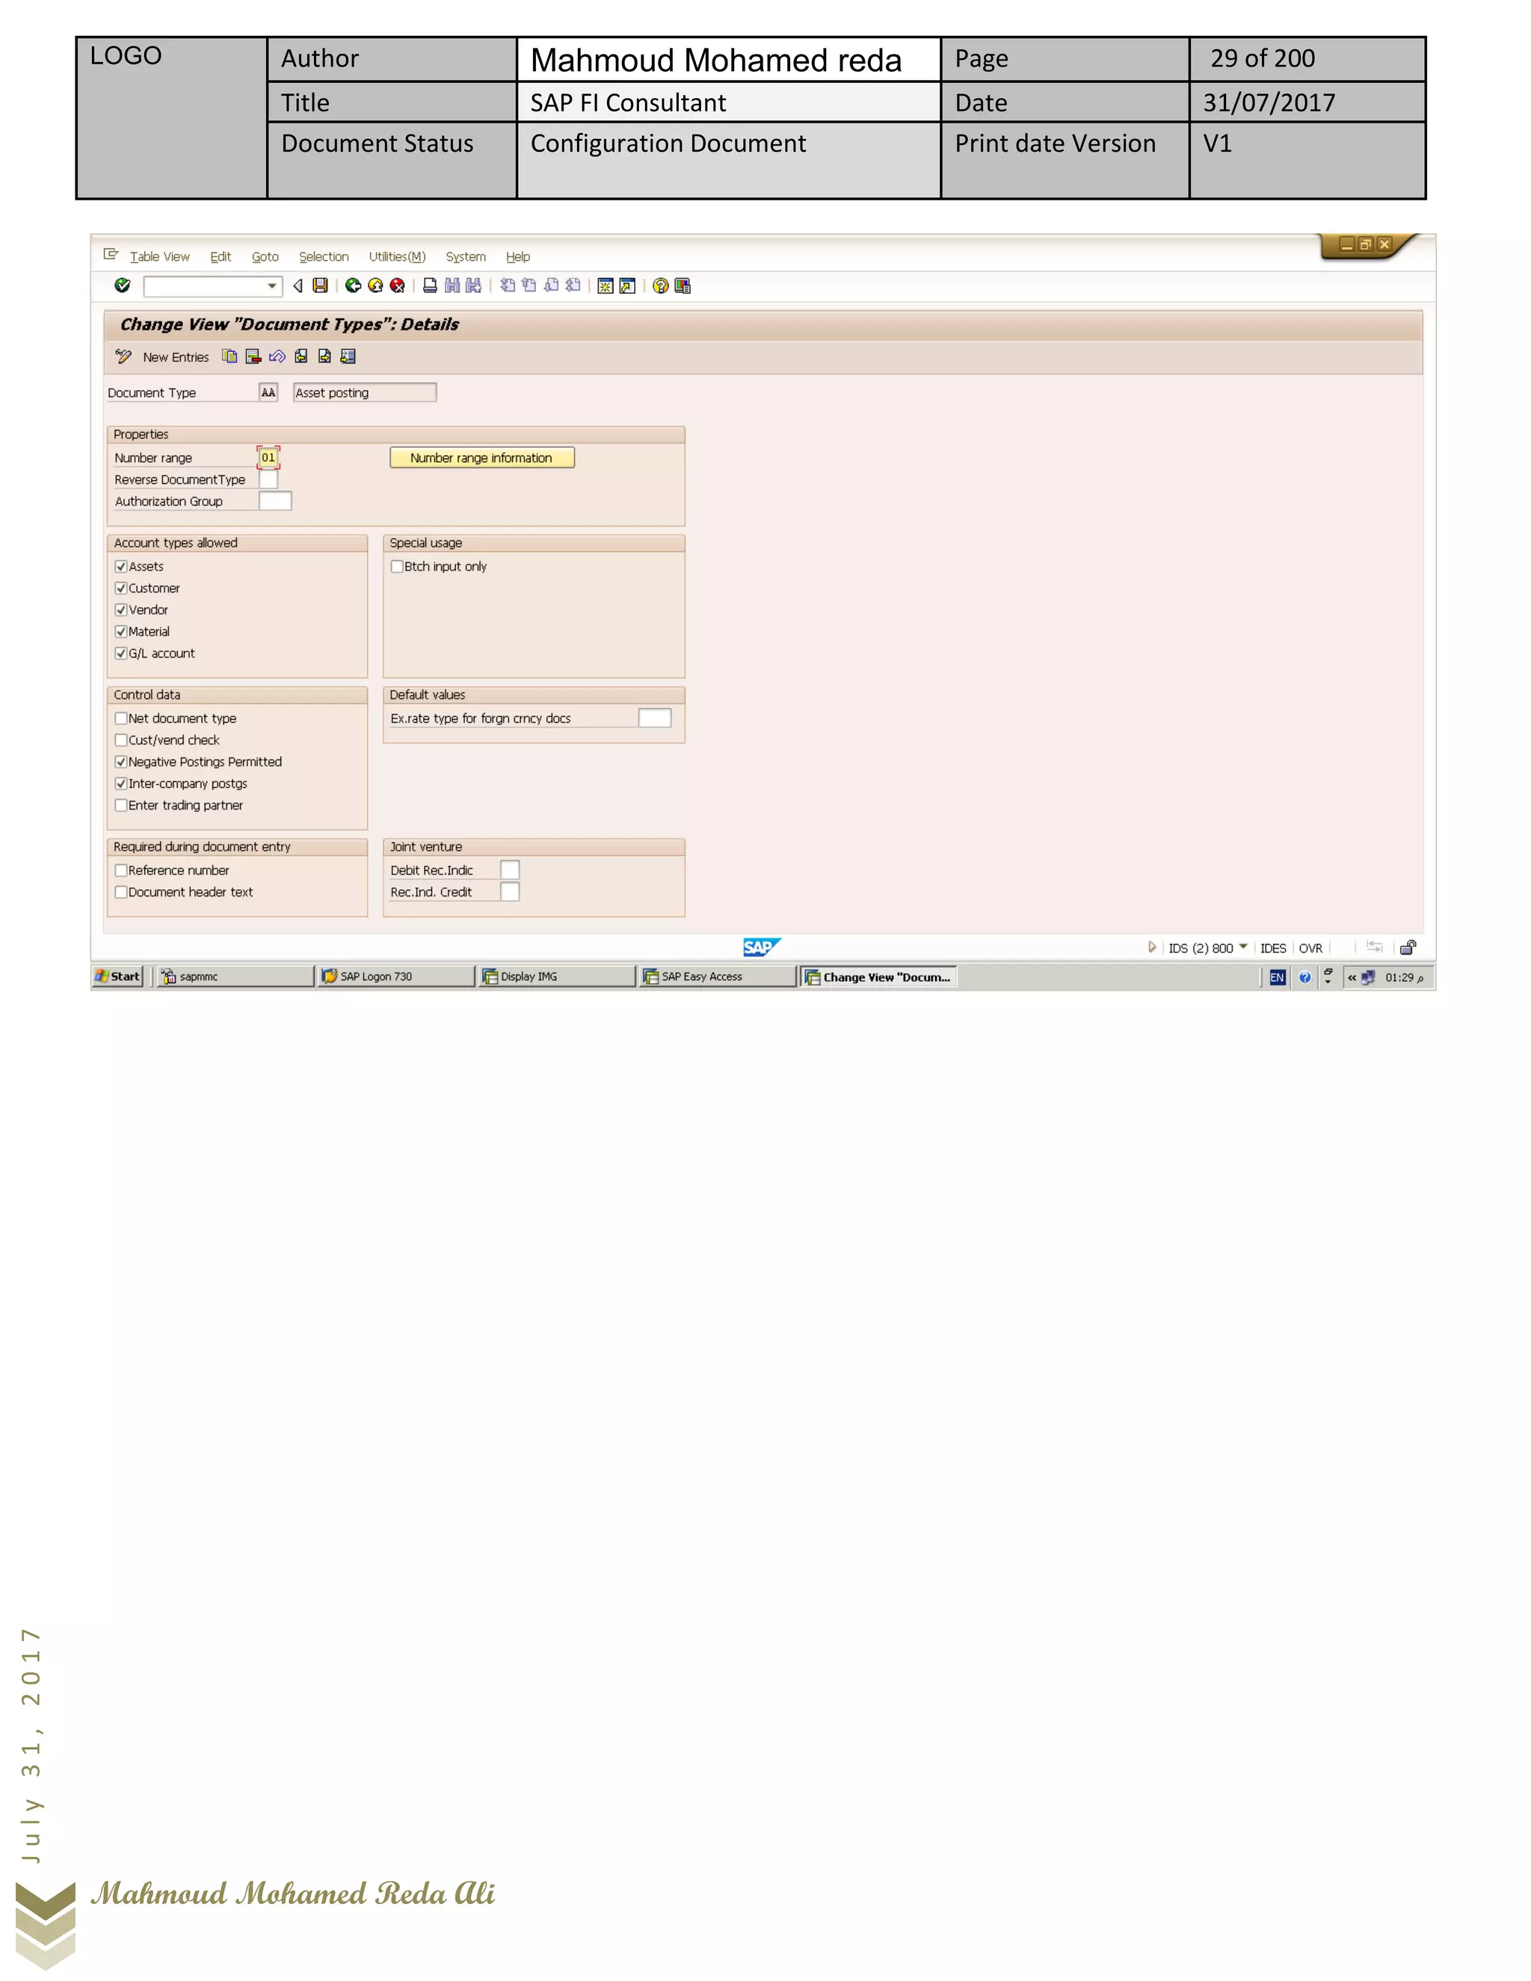Screen dimensions: 1531x1981
Task: Click the Copy As icon
Action: pos(230,357)
